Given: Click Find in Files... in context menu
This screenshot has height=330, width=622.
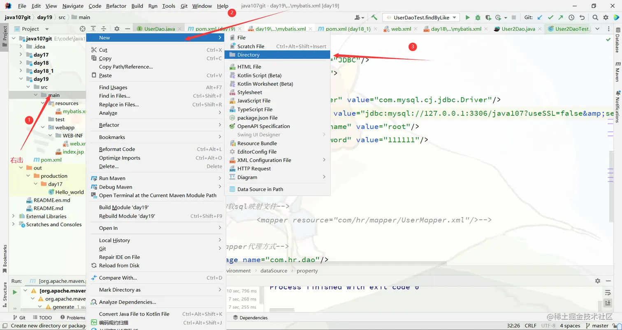Looking at the screenshot, I should (x=156, y=96).
